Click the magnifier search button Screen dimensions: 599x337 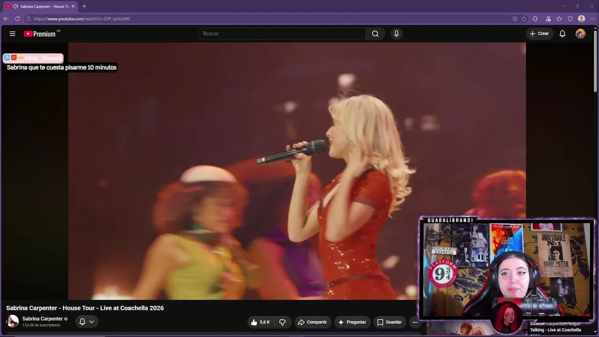375,34
